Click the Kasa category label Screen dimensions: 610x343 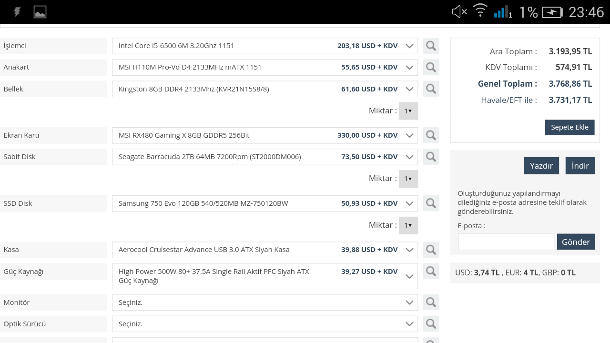[11, 250]
